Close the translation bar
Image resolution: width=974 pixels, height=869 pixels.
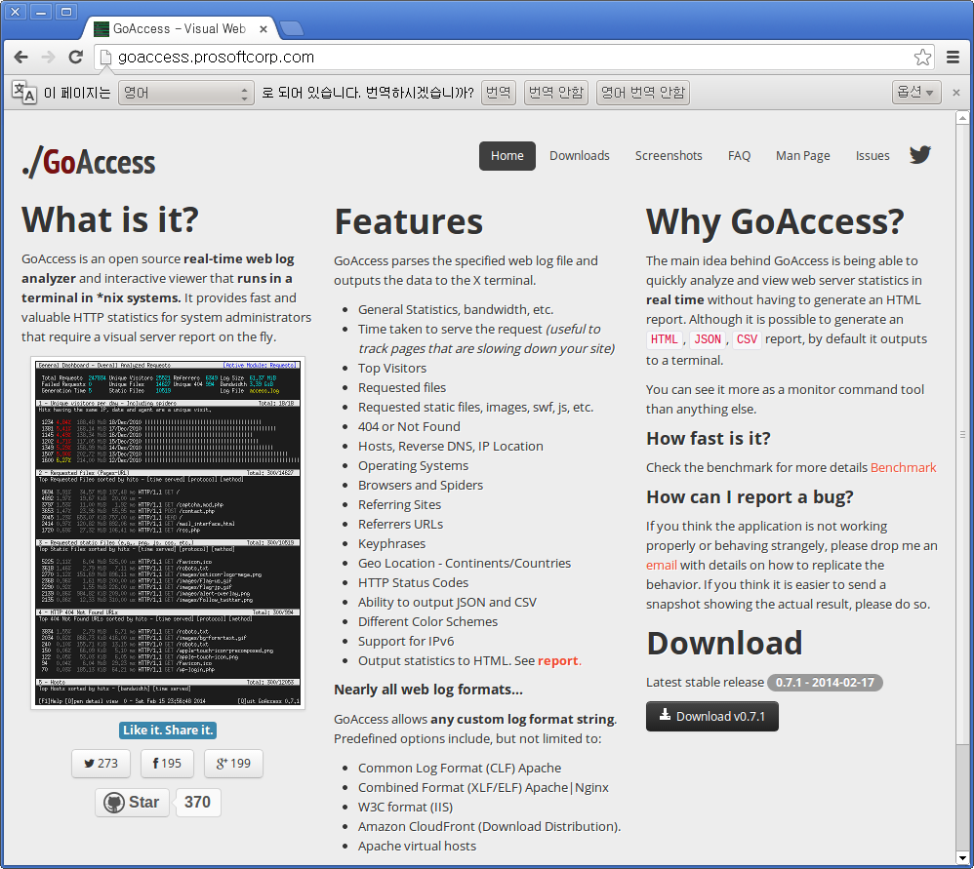(x=956, y=93)
